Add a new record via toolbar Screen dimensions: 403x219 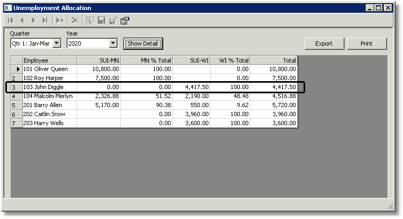click(x=60, y=21)
